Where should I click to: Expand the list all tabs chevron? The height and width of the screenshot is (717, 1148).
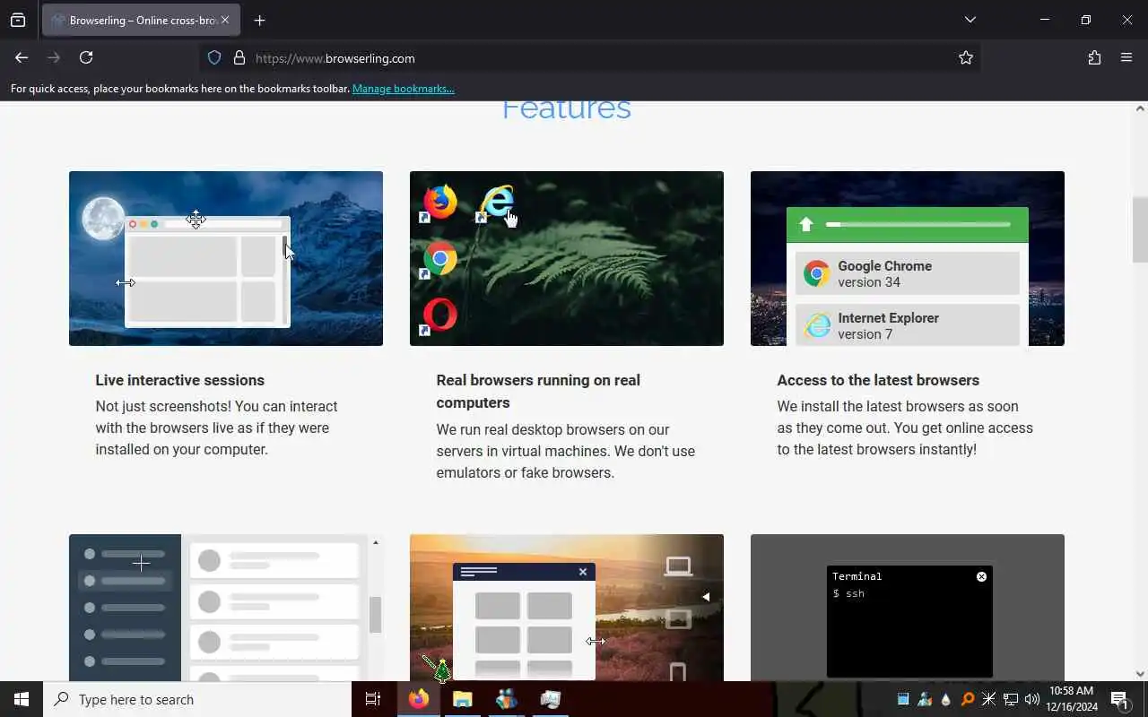(970, 20)
